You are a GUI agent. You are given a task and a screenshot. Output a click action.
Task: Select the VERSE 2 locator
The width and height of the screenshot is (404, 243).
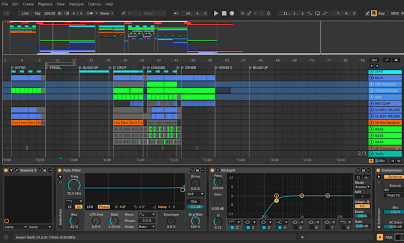coord(223,68)
